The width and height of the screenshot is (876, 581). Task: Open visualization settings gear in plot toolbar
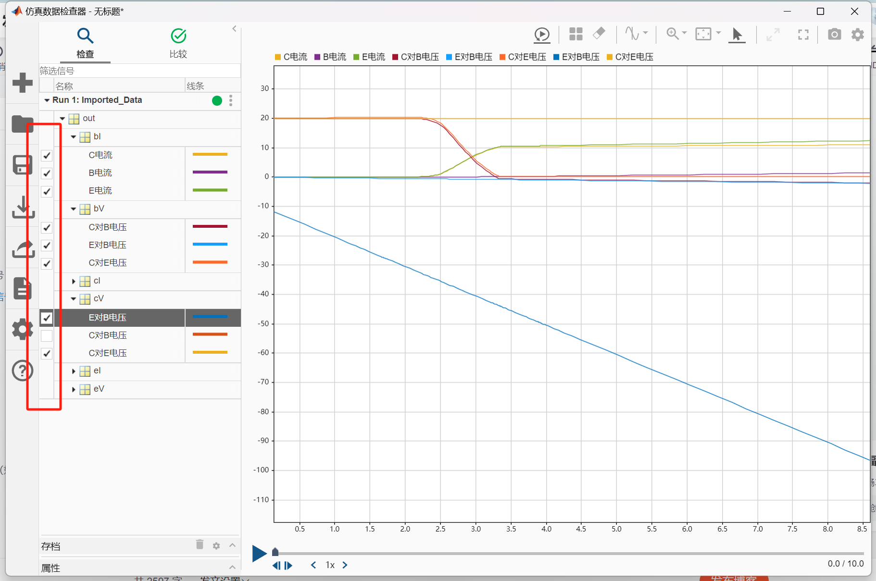tap(858, 34)
